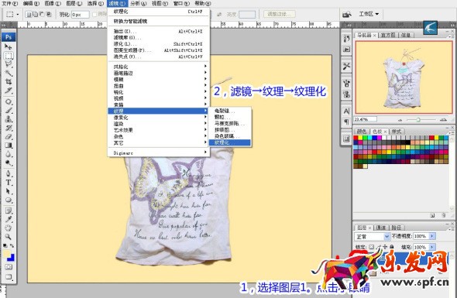The image size is (457, 298).
Task: Expand the 模糊 filter submenu
Action: (159, 79)
